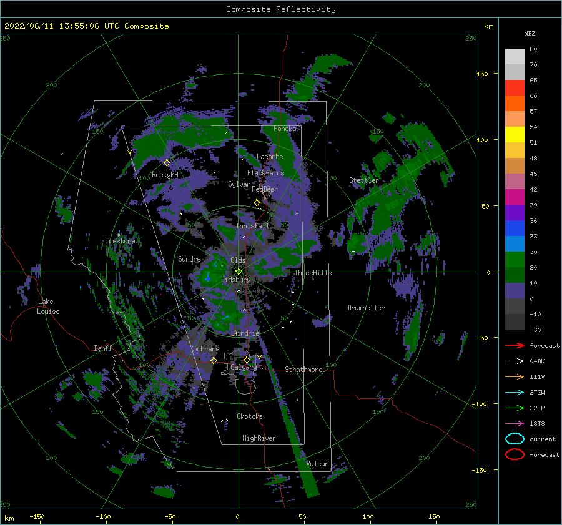Click the white 04DK arrow icon
This screenshot has height=525, width=562.
515,361
